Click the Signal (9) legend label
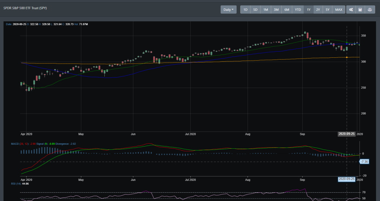Image resolution: width=380 pixels, height=201 pixels. pos(42,144)
